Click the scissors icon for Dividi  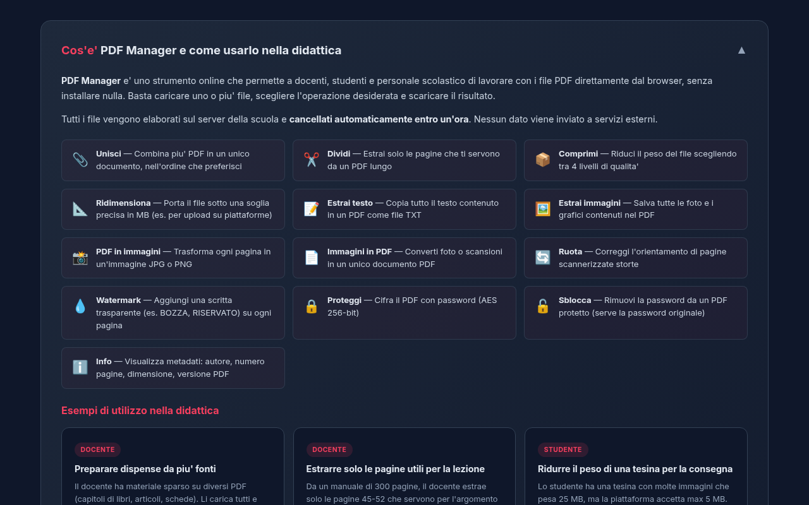pos(312,160)
